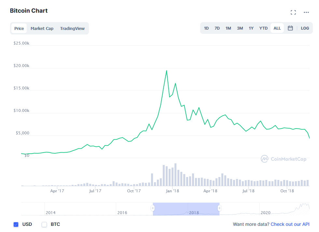The height and width of the screenshot is (232, 319).
Task: Click the 2014 marker in navigator
Action: pos(51,213)
